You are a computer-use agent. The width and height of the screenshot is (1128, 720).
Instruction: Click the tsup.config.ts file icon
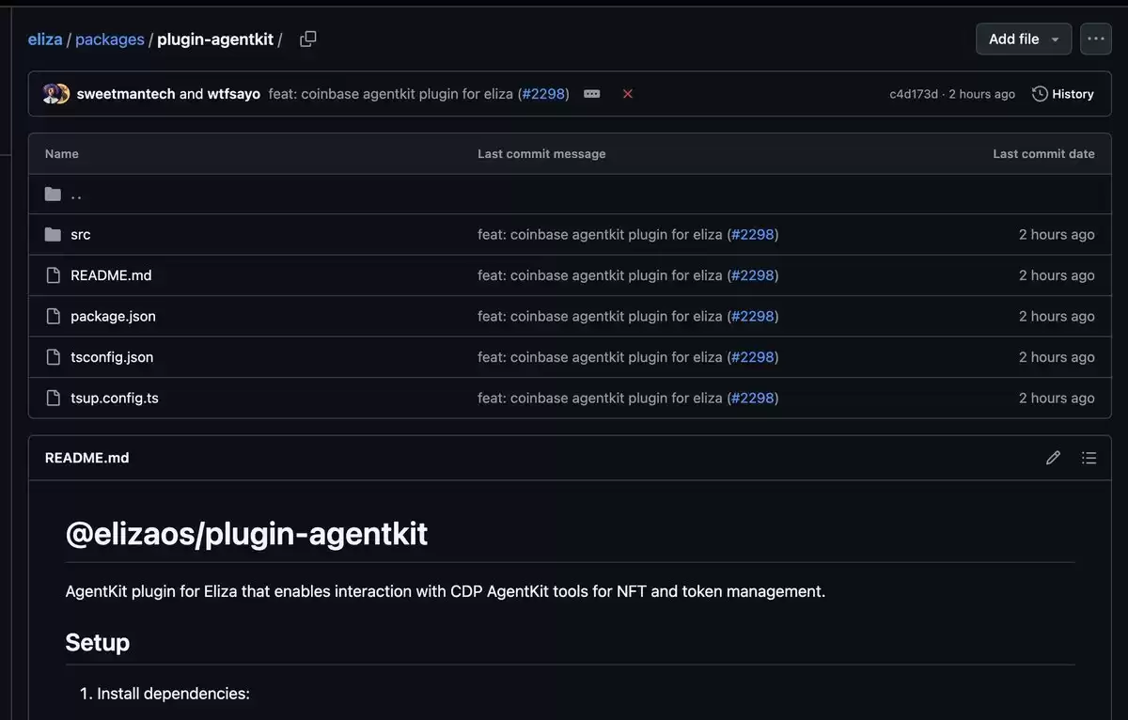pos(53,398)
